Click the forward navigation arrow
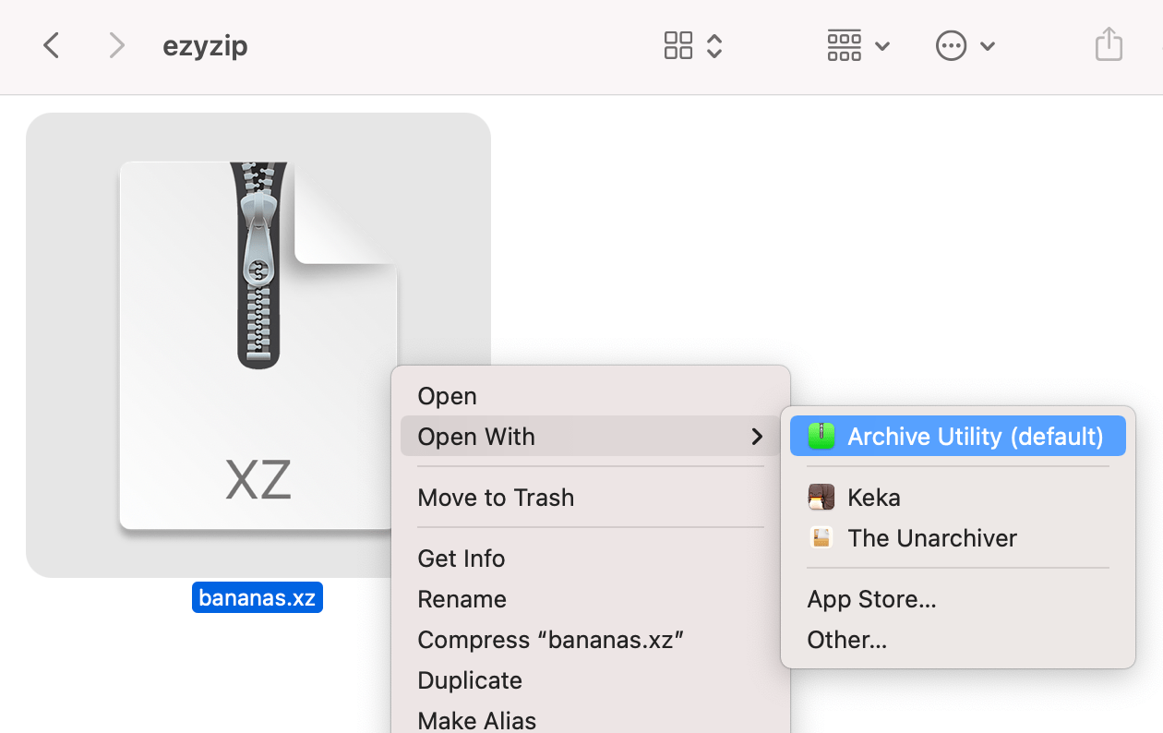The image size is (1163, 733). 116,44
